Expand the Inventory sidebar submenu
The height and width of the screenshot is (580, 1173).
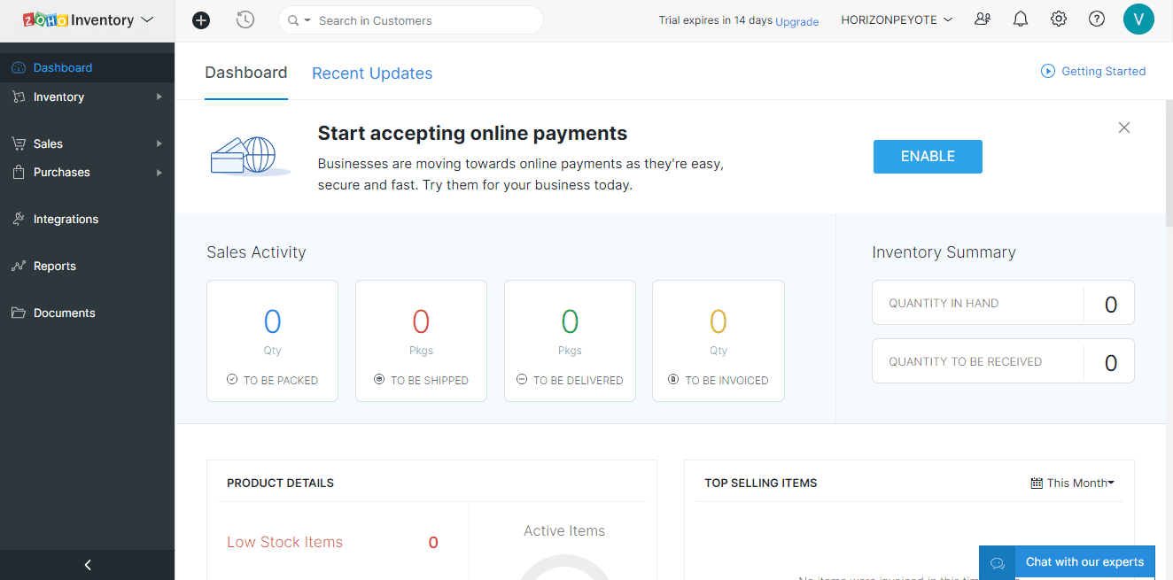tap(159, 97)
